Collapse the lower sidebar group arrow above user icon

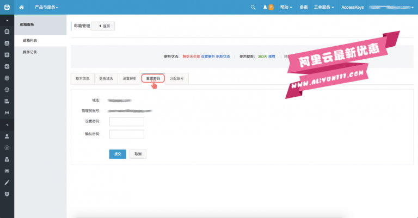tap(7, 125)
